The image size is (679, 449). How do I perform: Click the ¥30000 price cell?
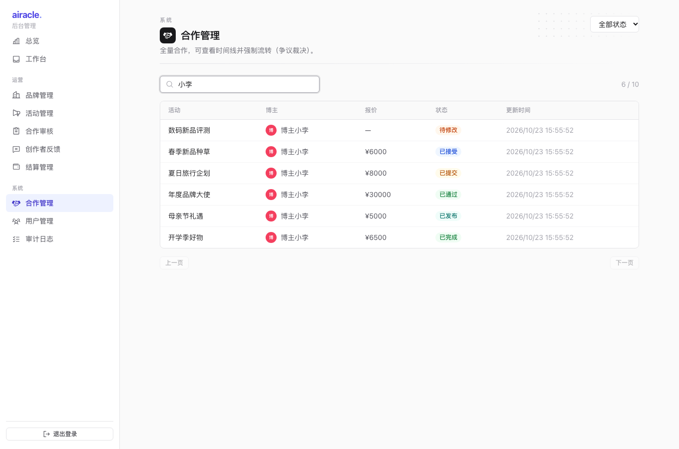(378, 195)
